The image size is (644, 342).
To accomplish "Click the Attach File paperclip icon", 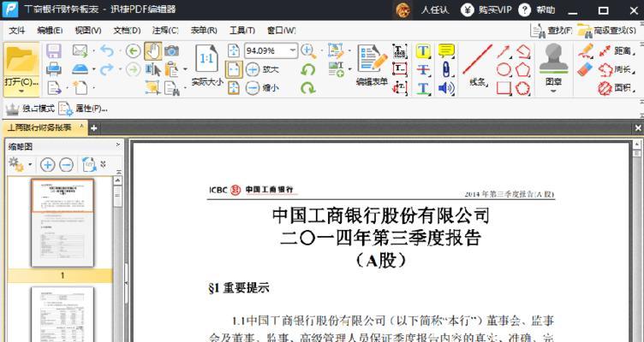I will 446,69.
